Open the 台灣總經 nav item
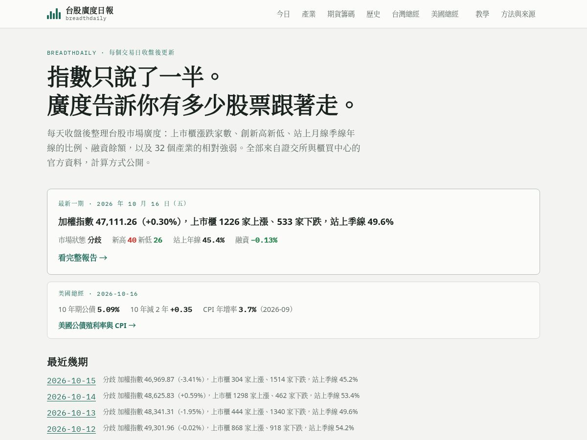Image resolution: width=587 pixels, height=440 pixels. 406,14
